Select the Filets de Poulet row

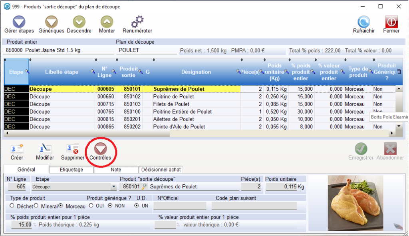[171, 104]
